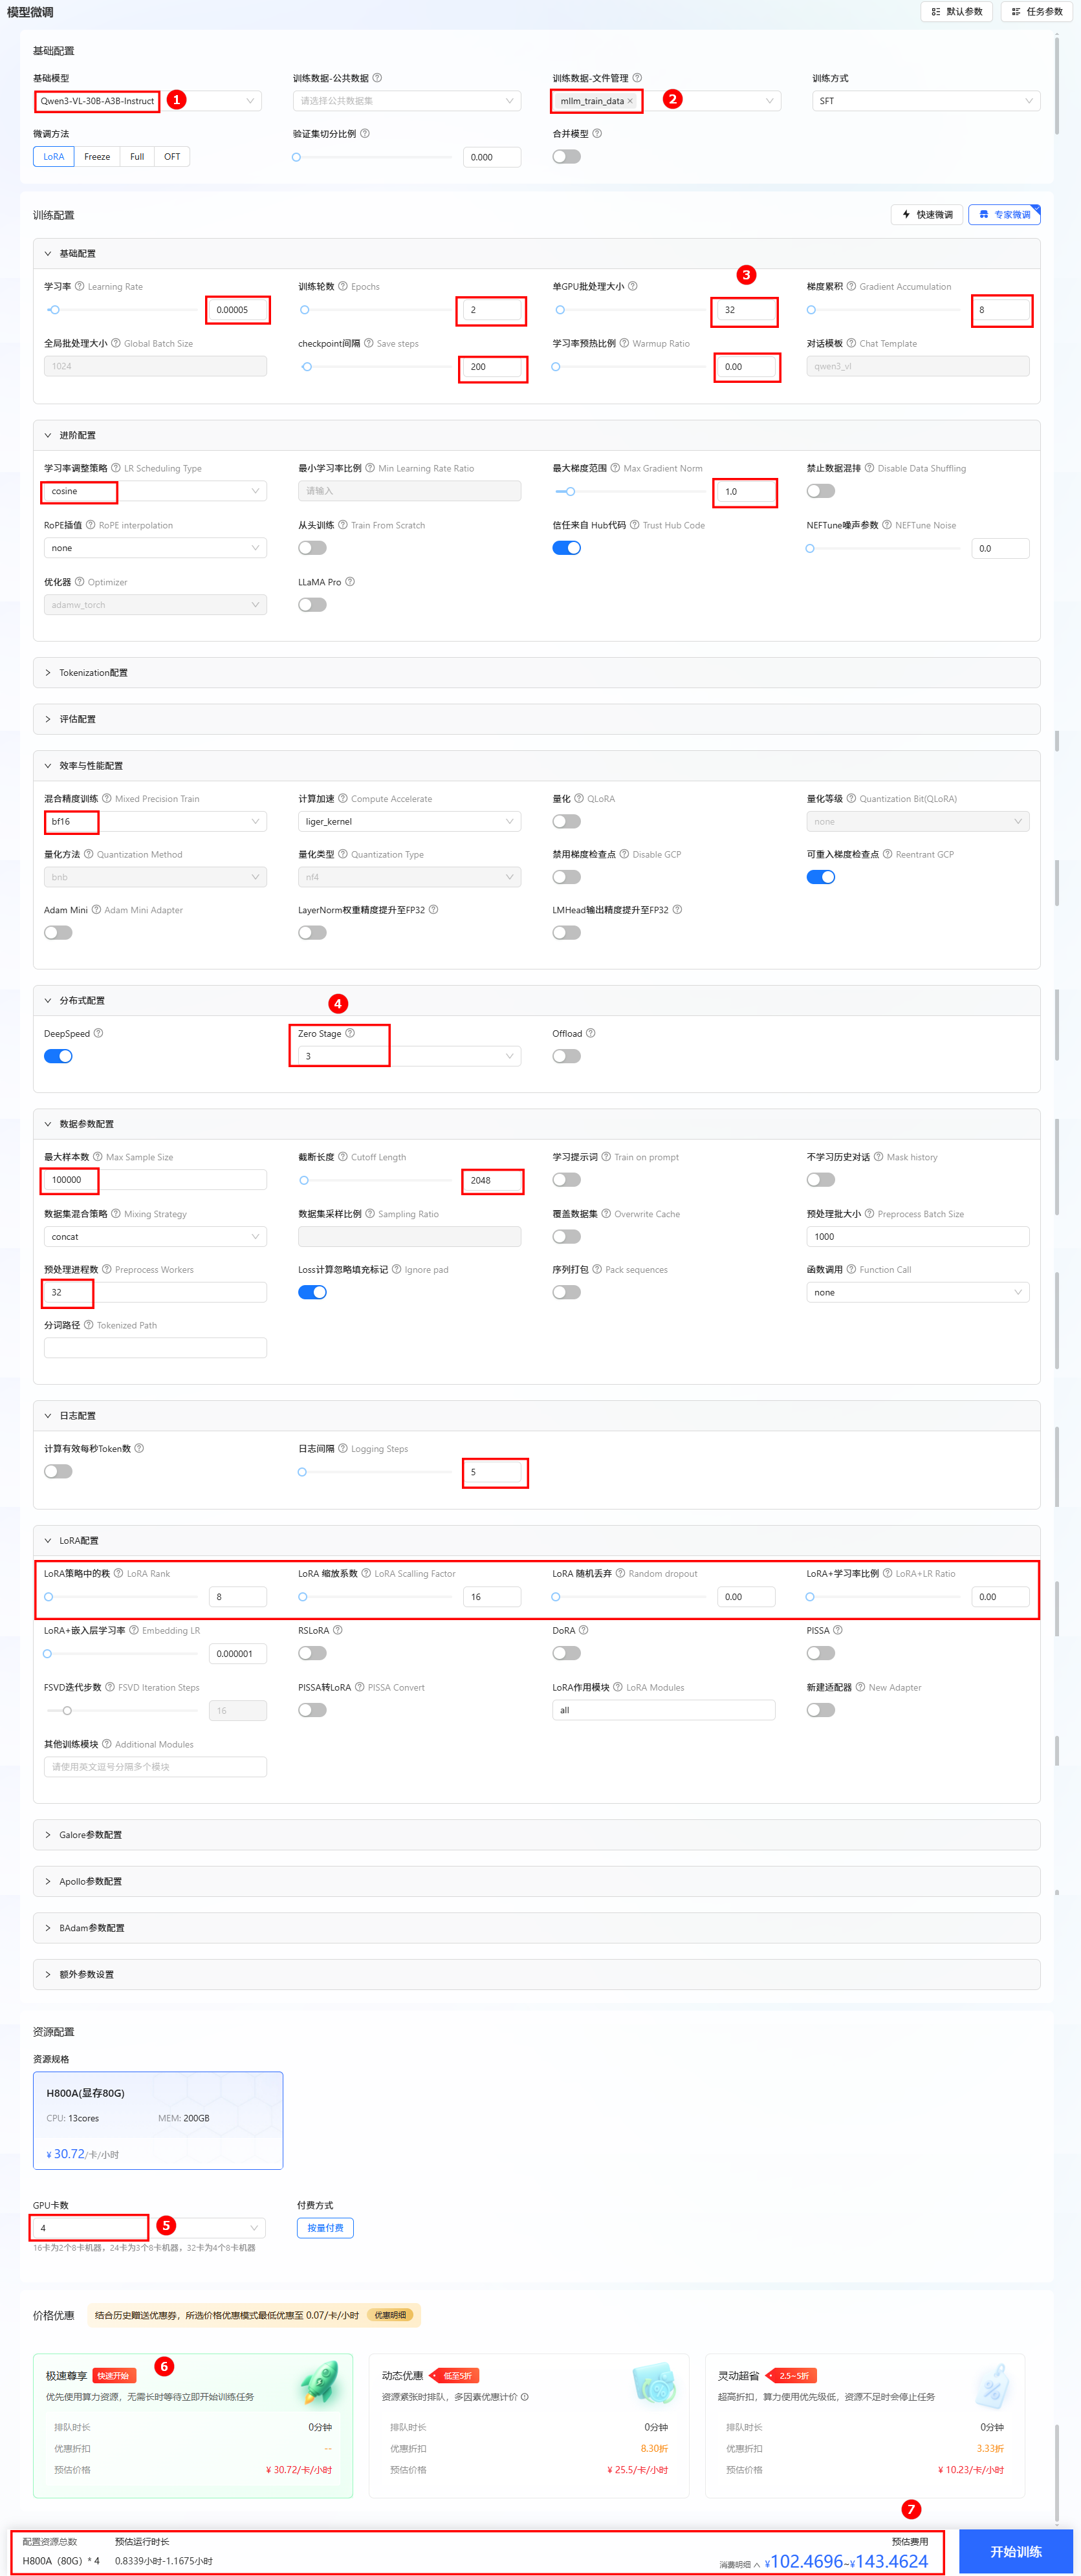Switch to 快速微调 mode
This screenshot has width=1081, height=2576.
coord(927,215)
